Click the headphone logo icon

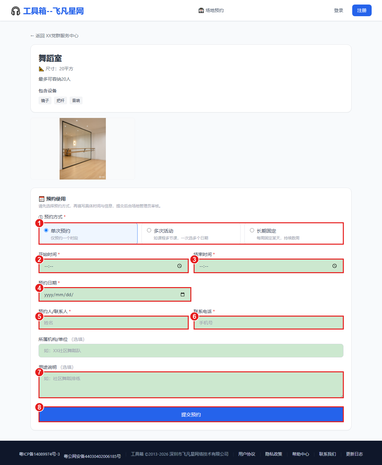[x=16, y=11]
